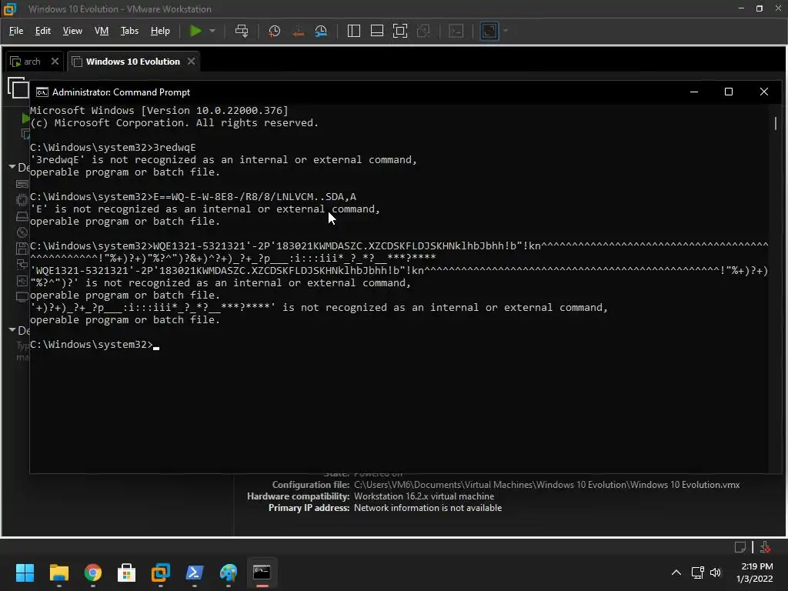Select the Windows 10 Evolution tab
Viewport: 788px width, 591px height.
132,62
